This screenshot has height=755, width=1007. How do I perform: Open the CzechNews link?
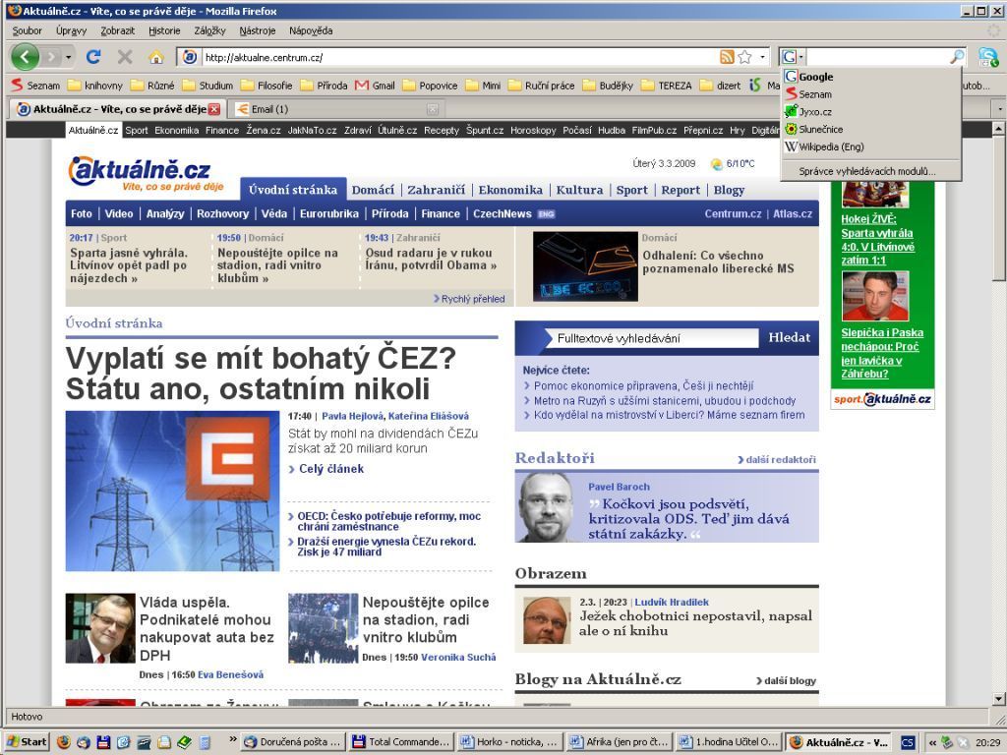tap(503, 213)
